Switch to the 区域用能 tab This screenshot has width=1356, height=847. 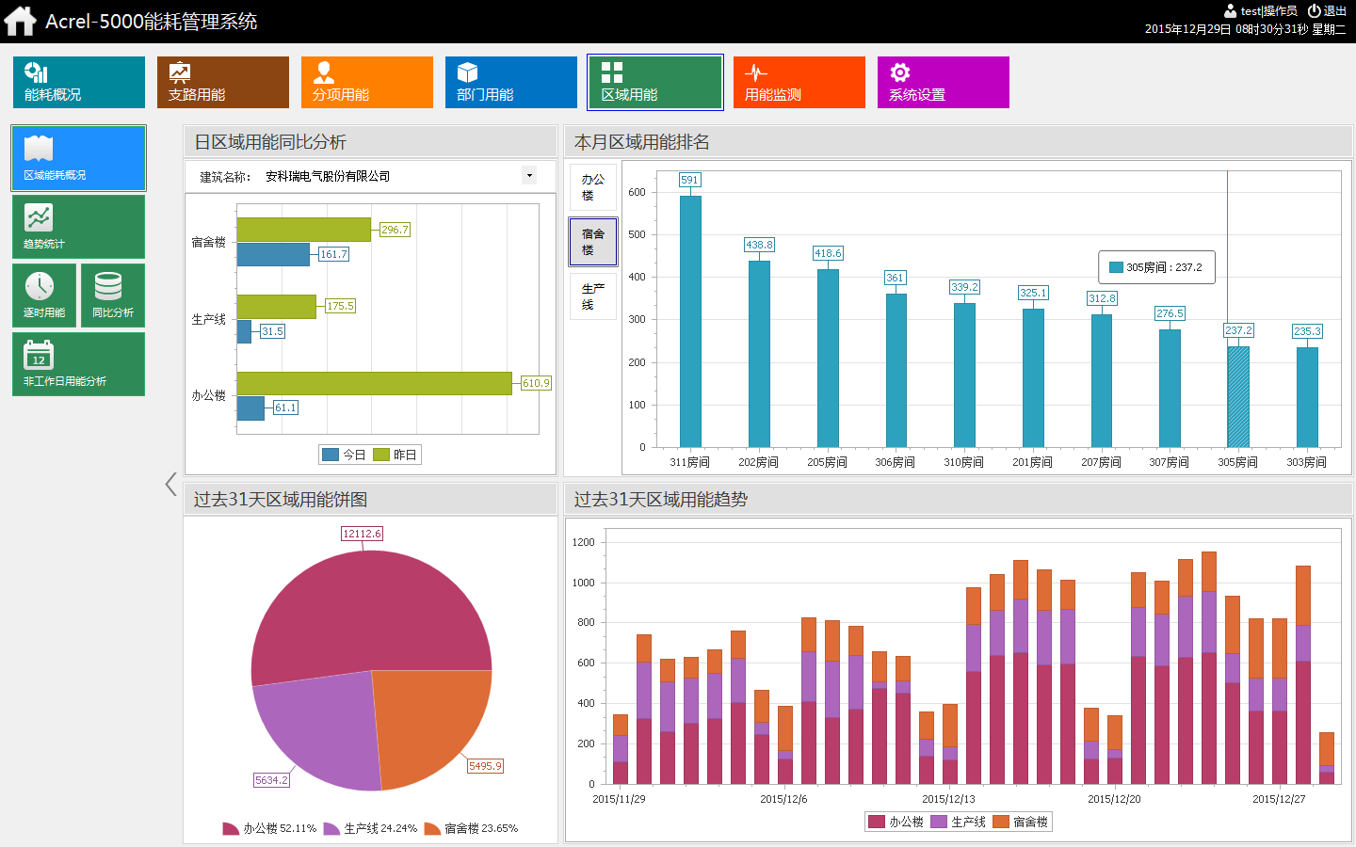(655, 83)
